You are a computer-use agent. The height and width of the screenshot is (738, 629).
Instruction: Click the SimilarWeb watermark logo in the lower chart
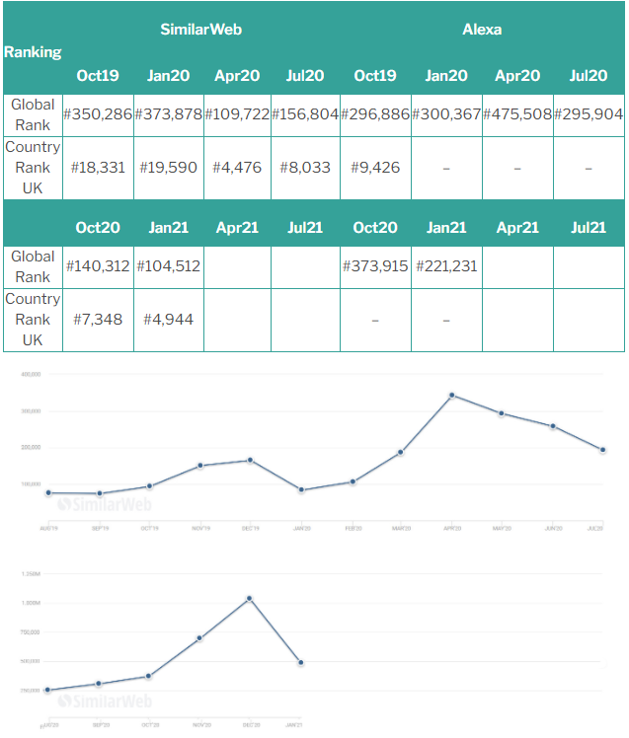104,701
